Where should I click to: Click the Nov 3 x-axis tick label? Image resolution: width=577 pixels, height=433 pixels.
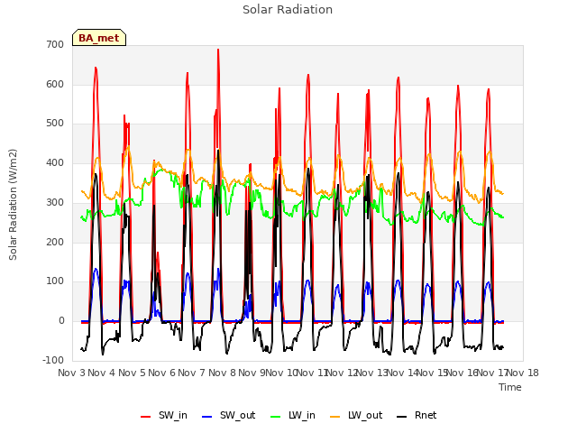click(x=71, y=373)
